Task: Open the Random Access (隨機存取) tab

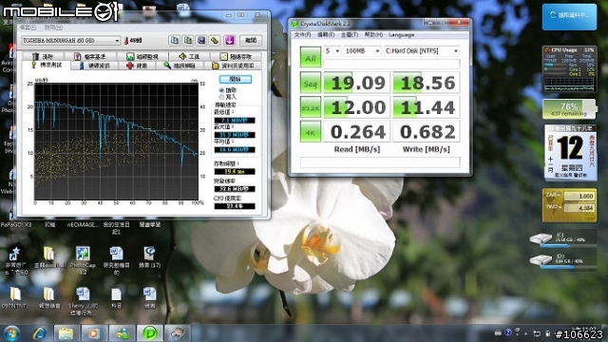Action: (x=237, y=57)
